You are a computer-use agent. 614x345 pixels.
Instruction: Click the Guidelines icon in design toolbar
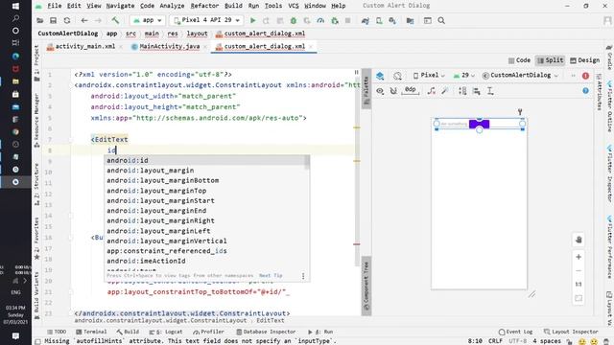pos(490,91)
